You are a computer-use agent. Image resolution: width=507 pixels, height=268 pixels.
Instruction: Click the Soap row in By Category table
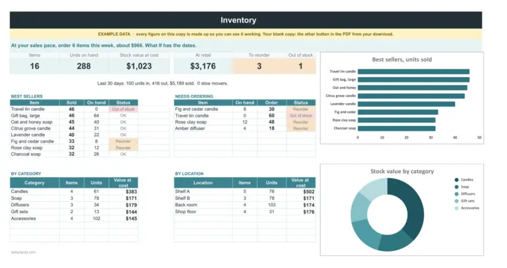pyautogui.click(x=74, y=198)
